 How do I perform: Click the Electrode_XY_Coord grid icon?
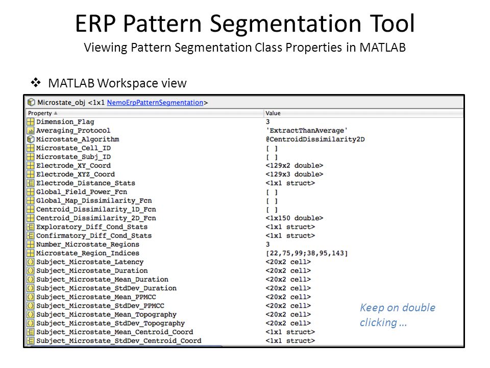point(30,166)
